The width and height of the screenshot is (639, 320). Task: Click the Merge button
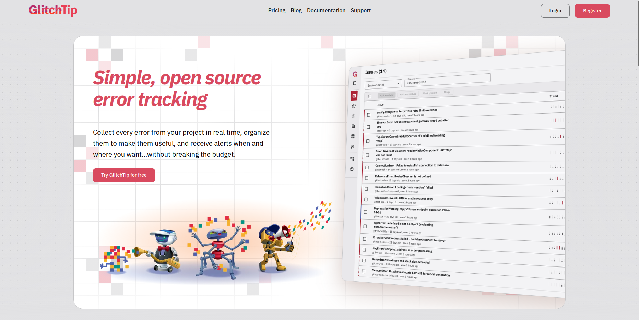pyautogui.click(x=447, y=92)
